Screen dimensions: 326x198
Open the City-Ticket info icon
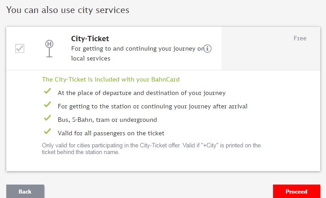click(207, 49)
